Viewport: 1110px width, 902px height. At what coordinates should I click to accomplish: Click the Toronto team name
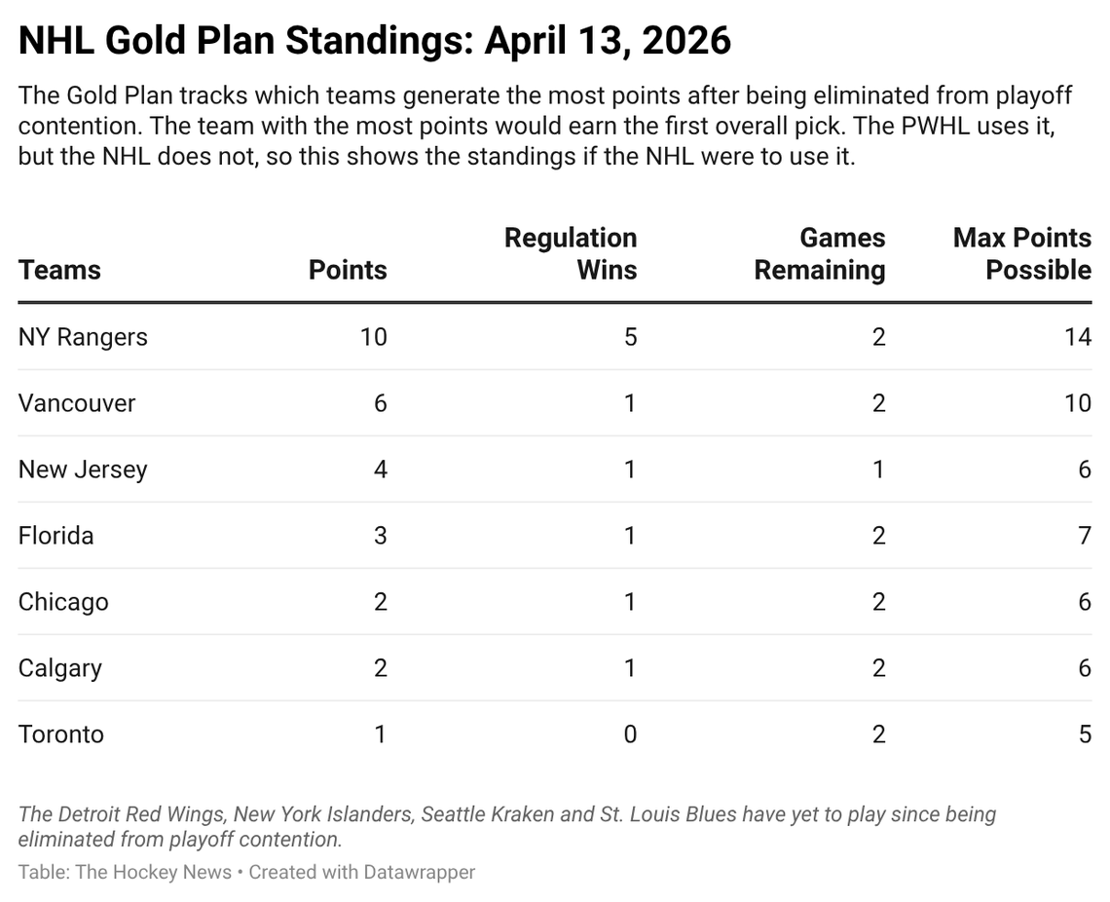(60, 734)
